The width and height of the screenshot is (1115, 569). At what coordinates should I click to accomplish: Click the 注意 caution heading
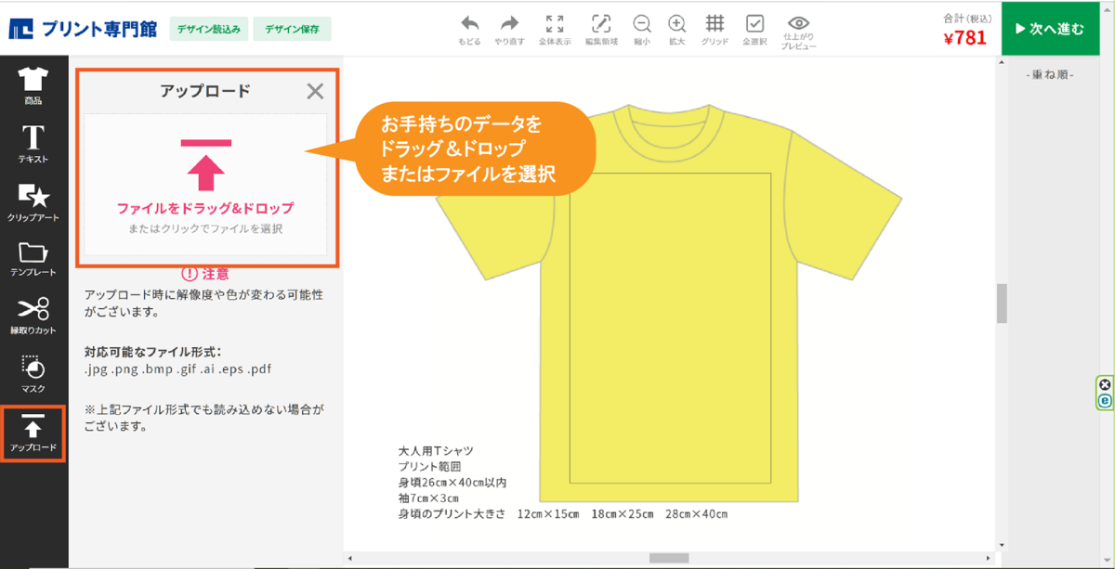coord(205,274)
